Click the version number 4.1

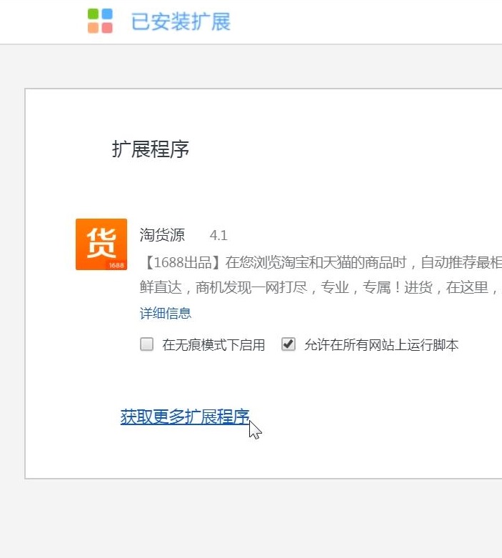(x=219, y=235)
